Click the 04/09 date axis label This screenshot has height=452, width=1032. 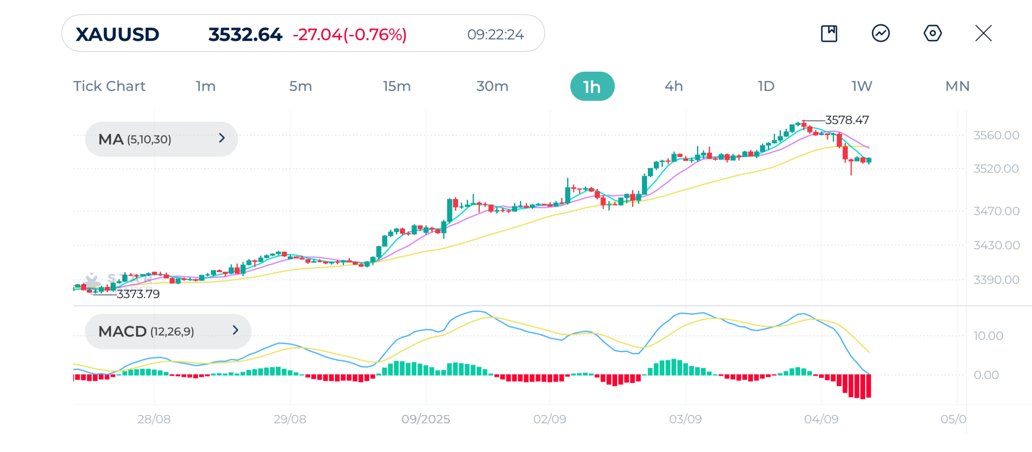pos(821,419)
